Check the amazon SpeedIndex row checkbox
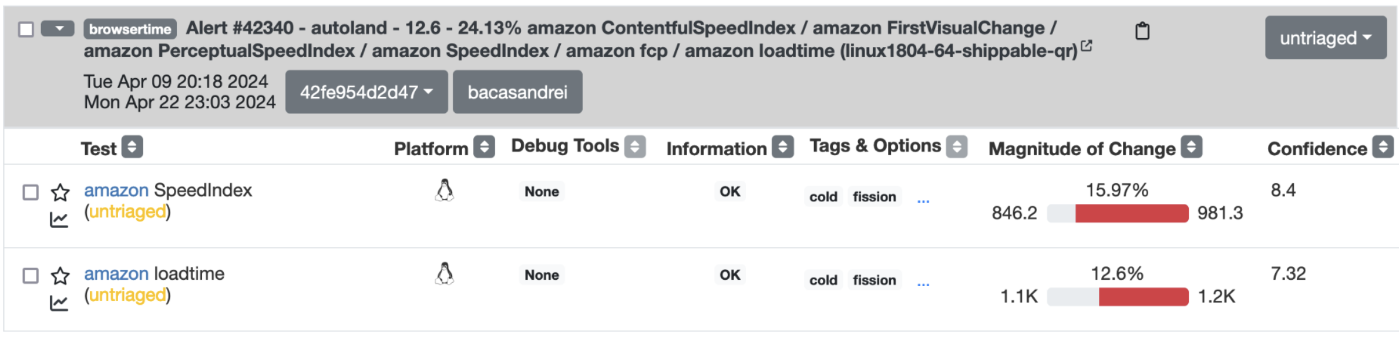 point(31,192)
